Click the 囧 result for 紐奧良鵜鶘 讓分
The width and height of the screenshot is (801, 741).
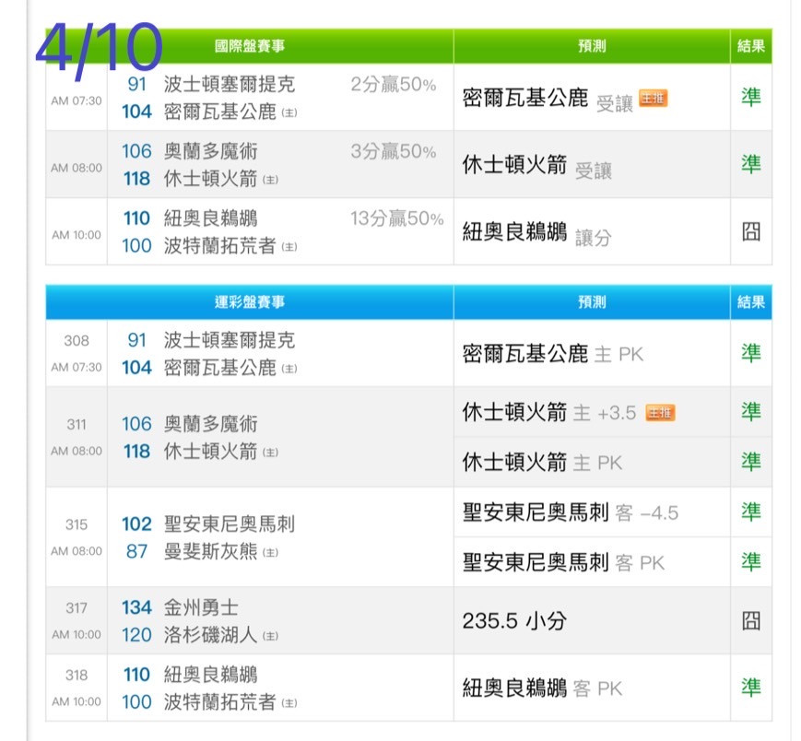[751, 232]
